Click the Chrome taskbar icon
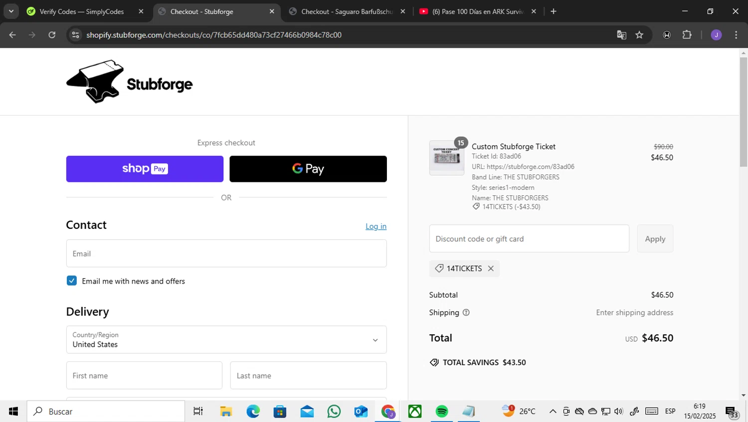748x422 pixels. click(388, 412)
